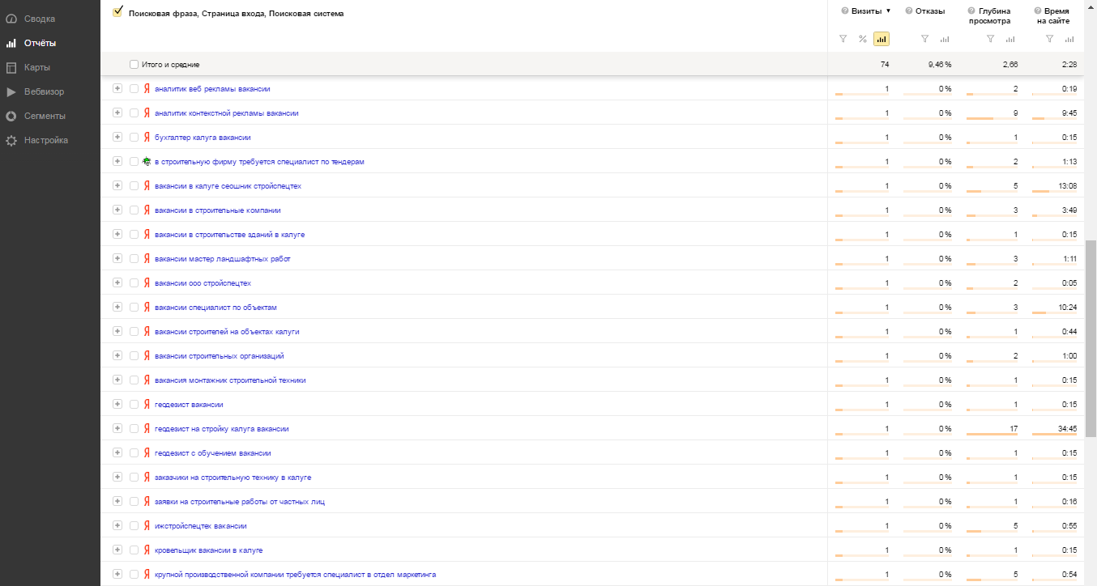Open the phrase 'ижстройспецтех вакансии'

tap(200, 526)
